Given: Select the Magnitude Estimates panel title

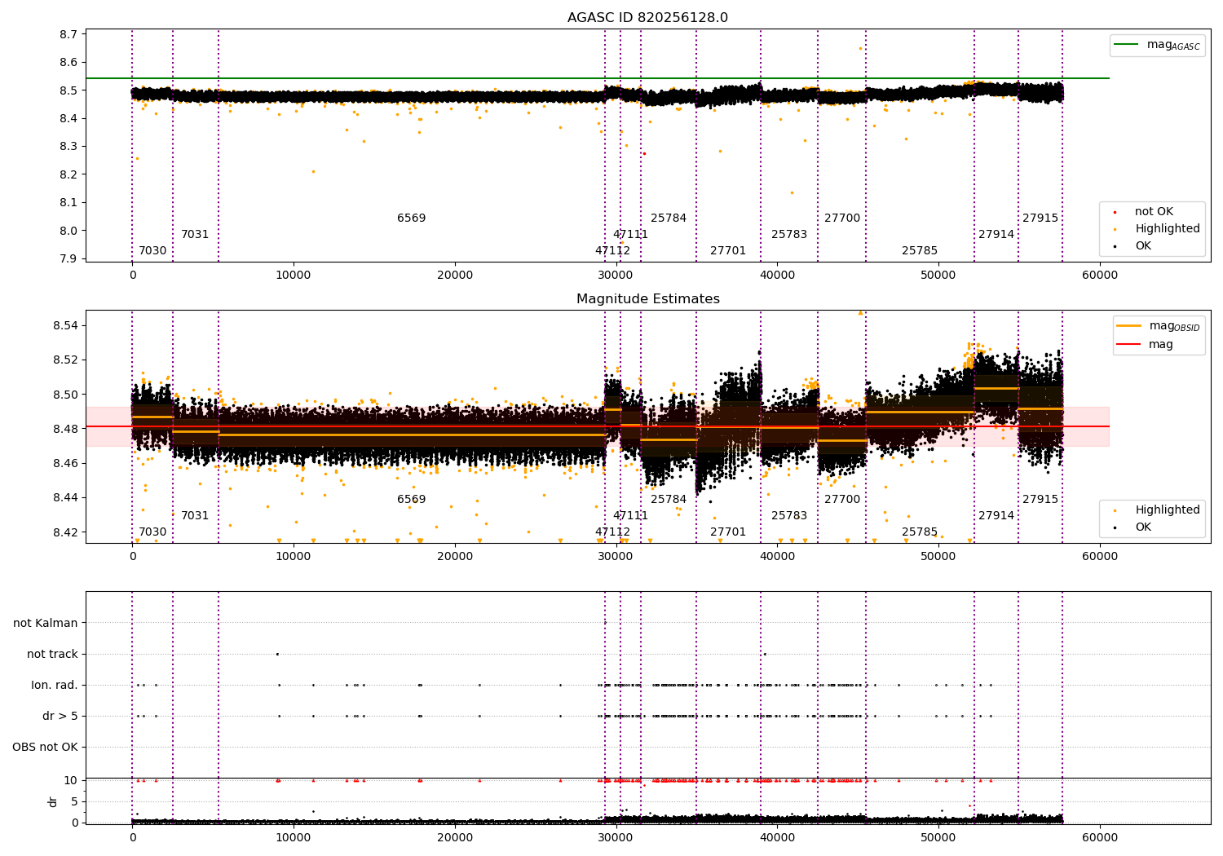Looking at the screenshot, I should [647, 299].
